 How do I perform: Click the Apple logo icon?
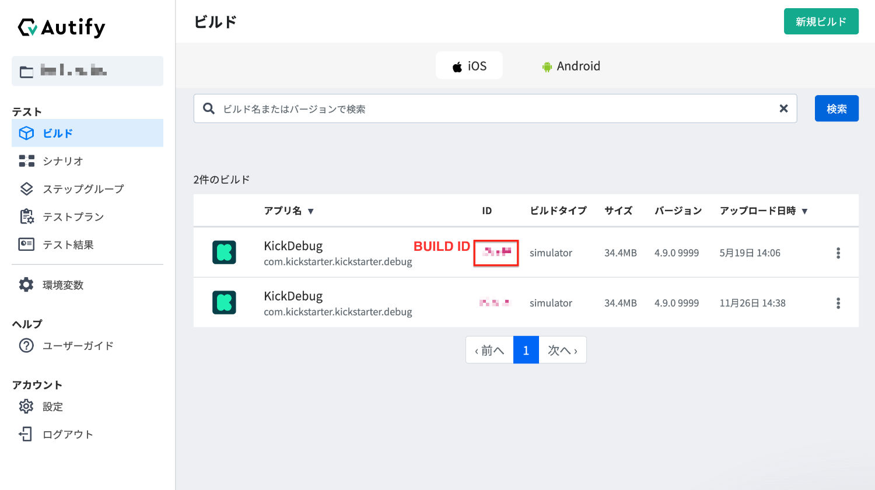point(457,66)
